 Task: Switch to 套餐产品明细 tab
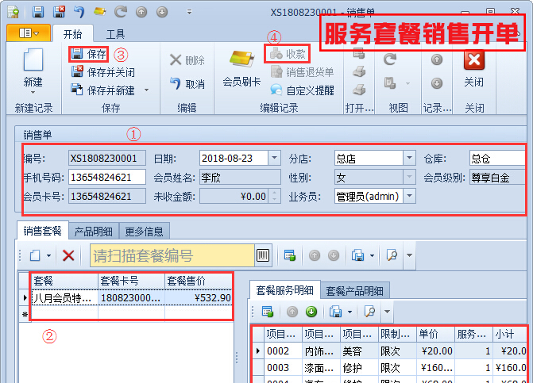354,290
